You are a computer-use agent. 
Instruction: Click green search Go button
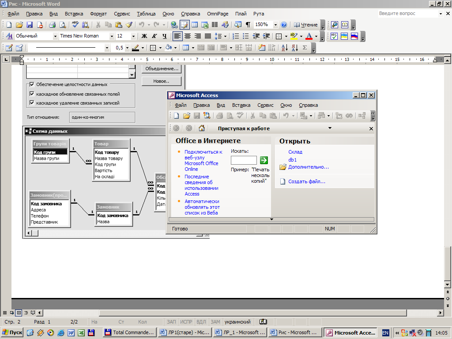coord(264,160)
